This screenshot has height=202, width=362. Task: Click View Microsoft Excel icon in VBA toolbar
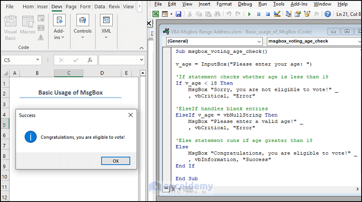156,14
